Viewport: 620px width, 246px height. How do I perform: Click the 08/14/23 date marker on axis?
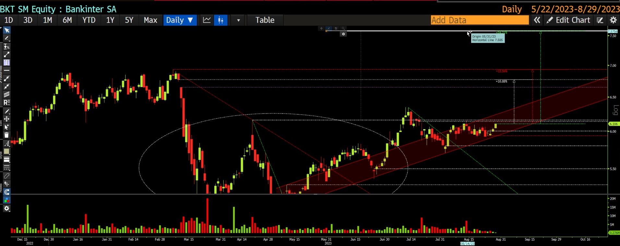pyautogui.click(x=468, y=243)
